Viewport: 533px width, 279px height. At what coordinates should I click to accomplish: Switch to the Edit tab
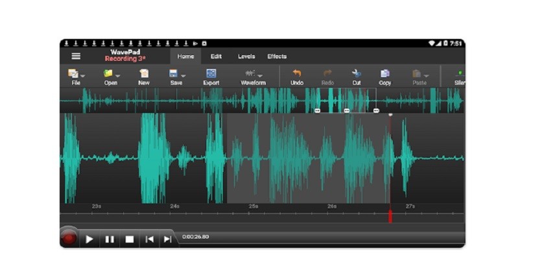click(216, 56)
